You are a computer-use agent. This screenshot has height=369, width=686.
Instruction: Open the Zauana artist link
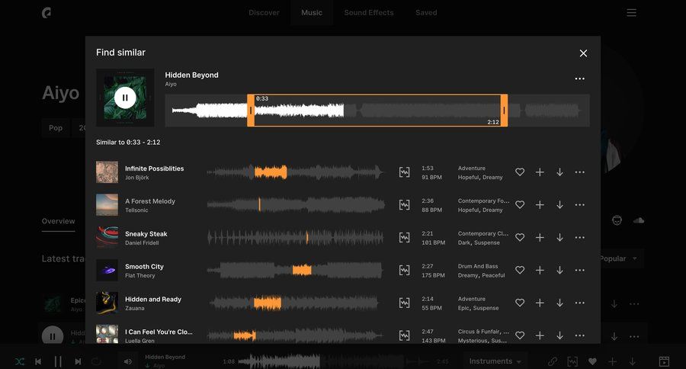135,308
